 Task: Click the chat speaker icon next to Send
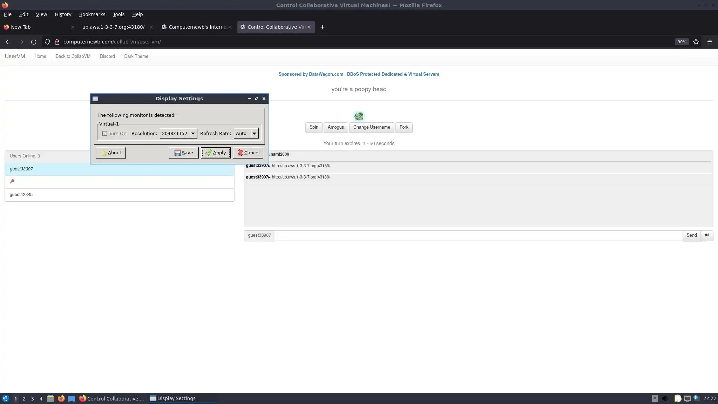(707, 235)
